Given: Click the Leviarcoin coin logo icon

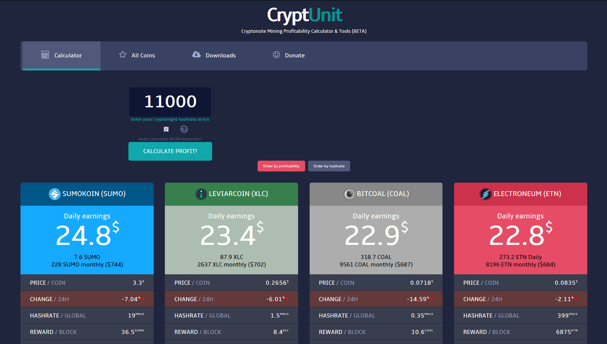Looking at the screenshot, I should click(201, 194).
